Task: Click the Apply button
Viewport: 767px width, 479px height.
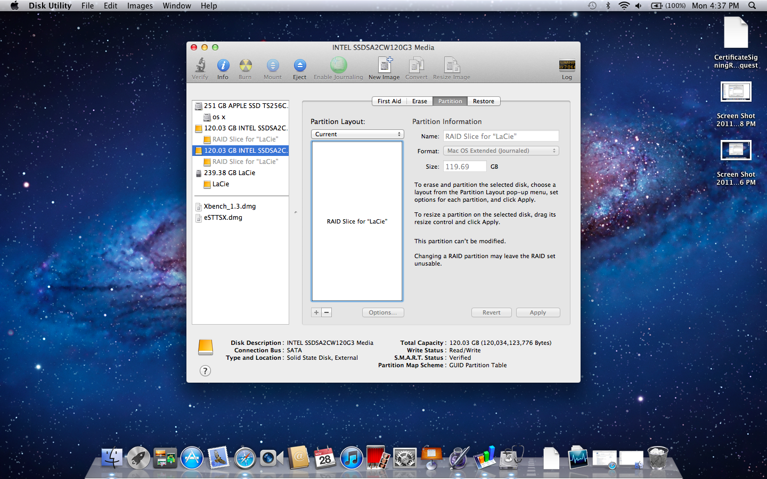Action: [x=538, y=312]
